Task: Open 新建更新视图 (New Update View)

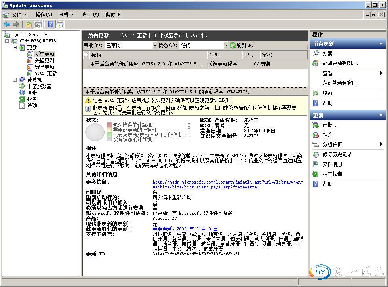Action: click(339, 63)
